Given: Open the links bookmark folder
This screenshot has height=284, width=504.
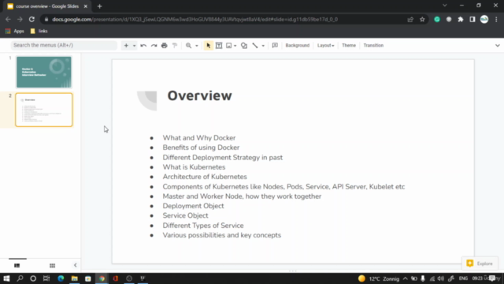Looking at the screenshot, I should [39, 32].
